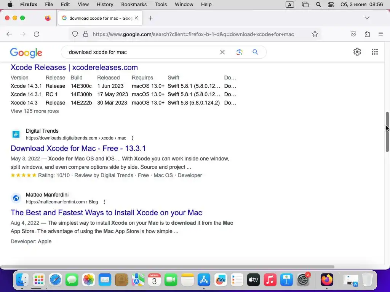The width and height of the screenshot is (390, 292).
Task: Click the horizontal page scrollbar
Action: (167, 267)
